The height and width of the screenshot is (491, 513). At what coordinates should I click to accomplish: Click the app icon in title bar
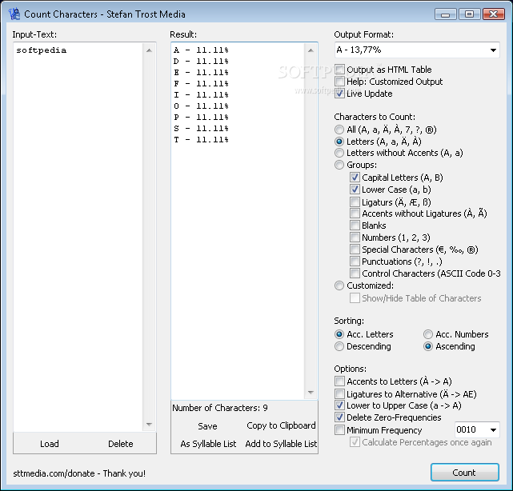click(x=14, y=14)
